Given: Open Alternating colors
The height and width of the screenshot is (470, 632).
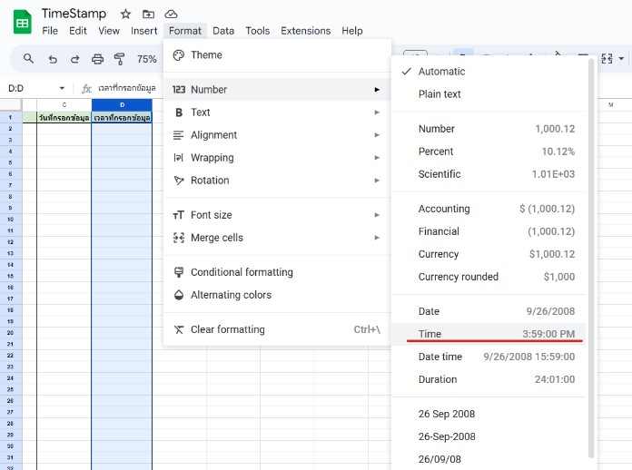Looking at the screenshot, I should point(277,295).
